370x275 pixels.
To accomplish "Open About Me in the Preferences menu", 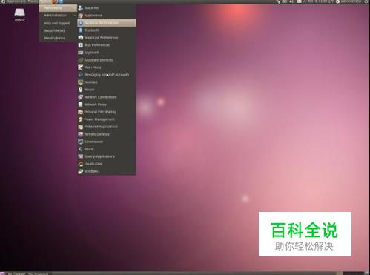I will [107, 8].
